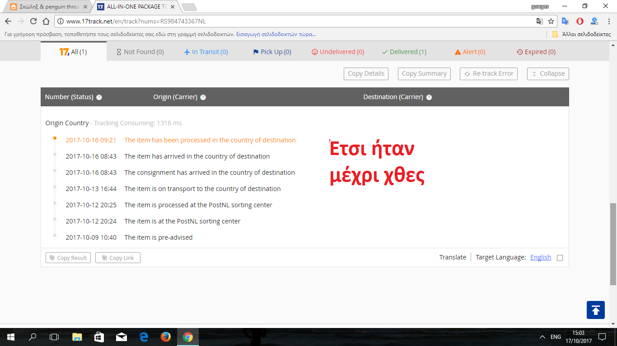Click the Copy Link button

pos(118,258)
